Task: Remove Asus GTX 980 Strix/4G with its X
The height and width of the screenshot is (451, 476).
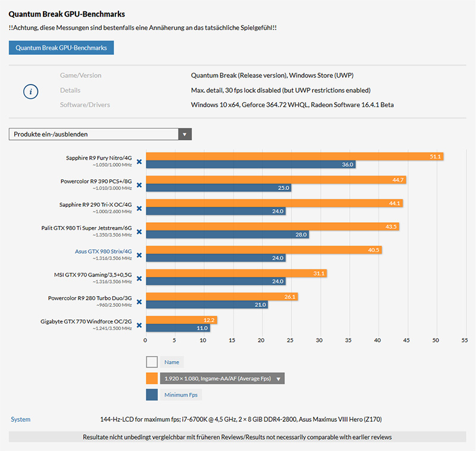Action: pos(139,255)
